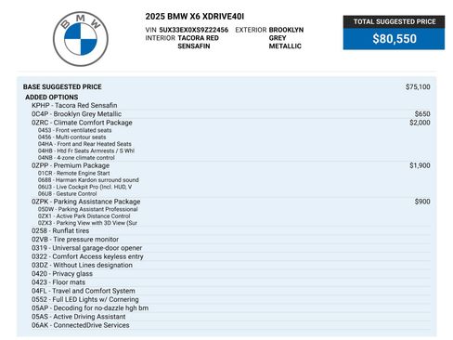Click the "$2,000" price value
The width and height of the screenshot is (453, 340).
[x=420, y=123]
